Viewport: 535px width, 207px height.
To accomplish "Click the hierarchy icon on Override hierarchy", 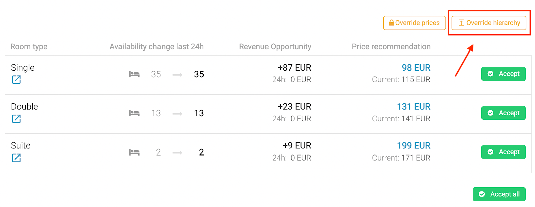I will point(461,23).
